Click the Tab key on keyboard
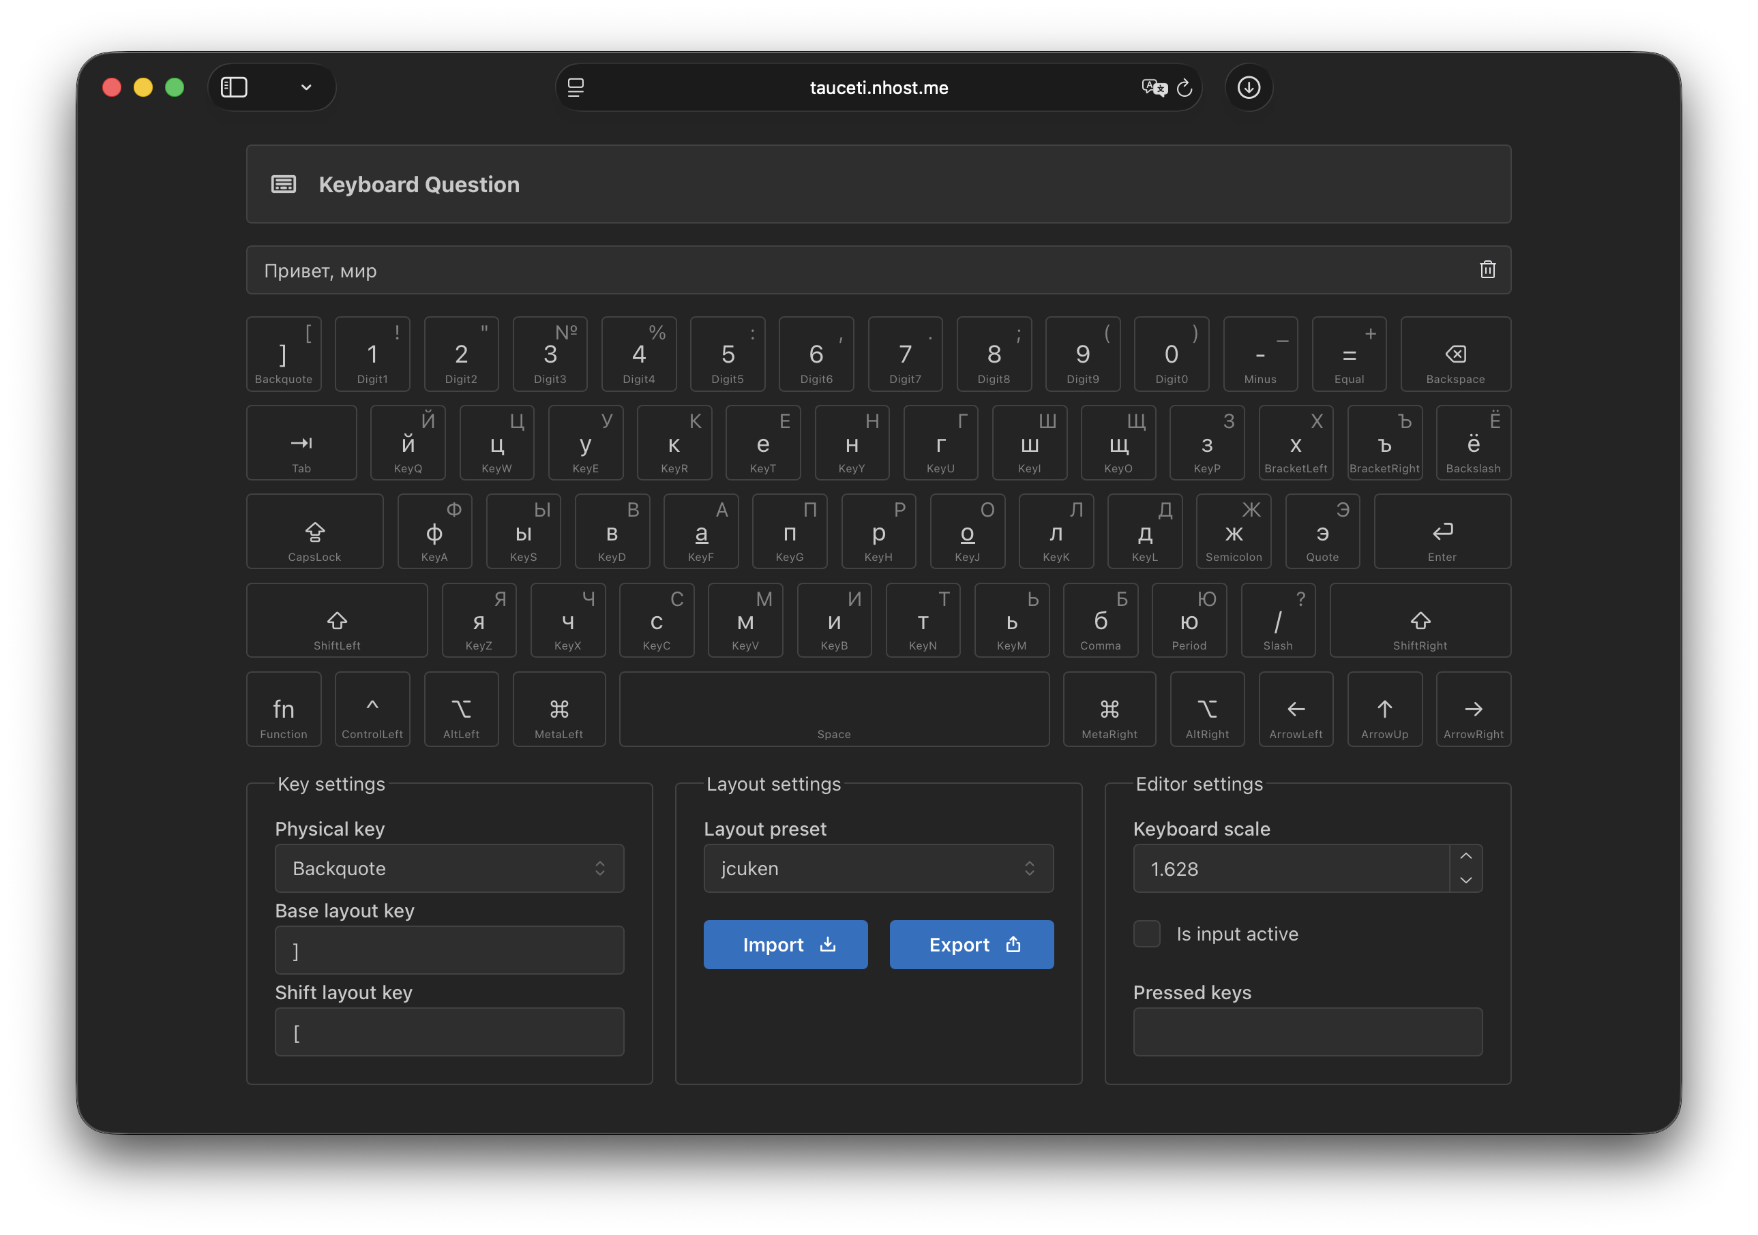This screenshot has width=1758, height=1235. click(x=301, y=442)
